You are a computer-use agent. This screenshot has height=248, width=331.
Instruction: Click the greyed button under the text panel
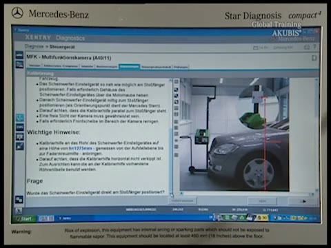point(182,201)
